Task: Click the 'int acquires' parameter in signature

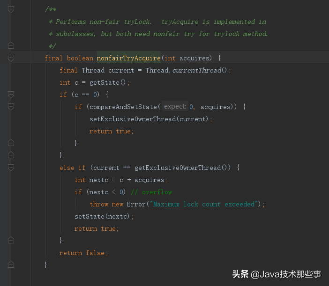Action: point(187,58)
